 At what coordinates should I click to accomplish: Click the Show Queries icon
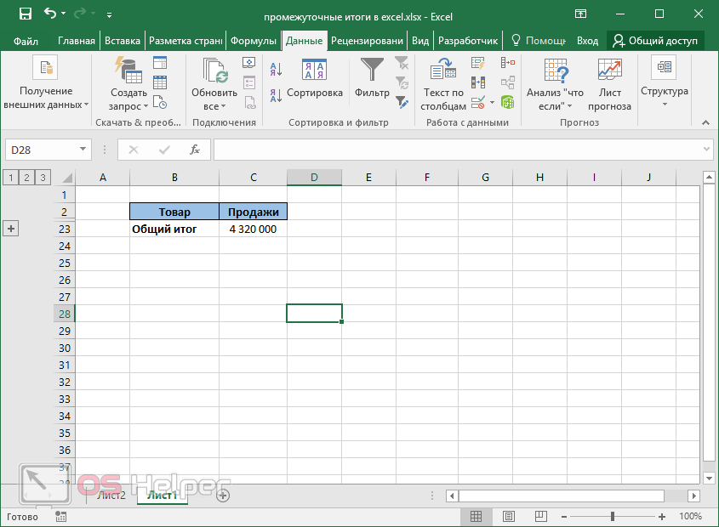coord(160,63)
